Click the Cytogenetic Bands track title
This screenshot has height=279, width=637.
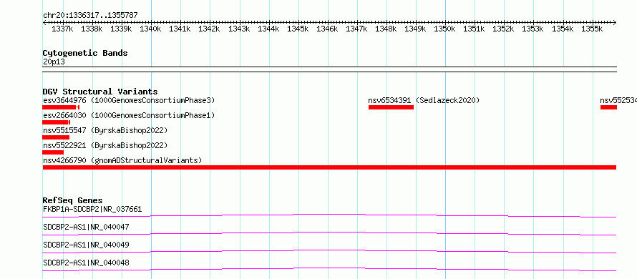pyautogui.click(x=85, y=53)
